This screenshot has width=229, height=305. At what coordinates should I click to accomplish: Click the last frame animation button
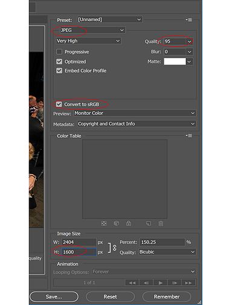click(x=189, y=283)
